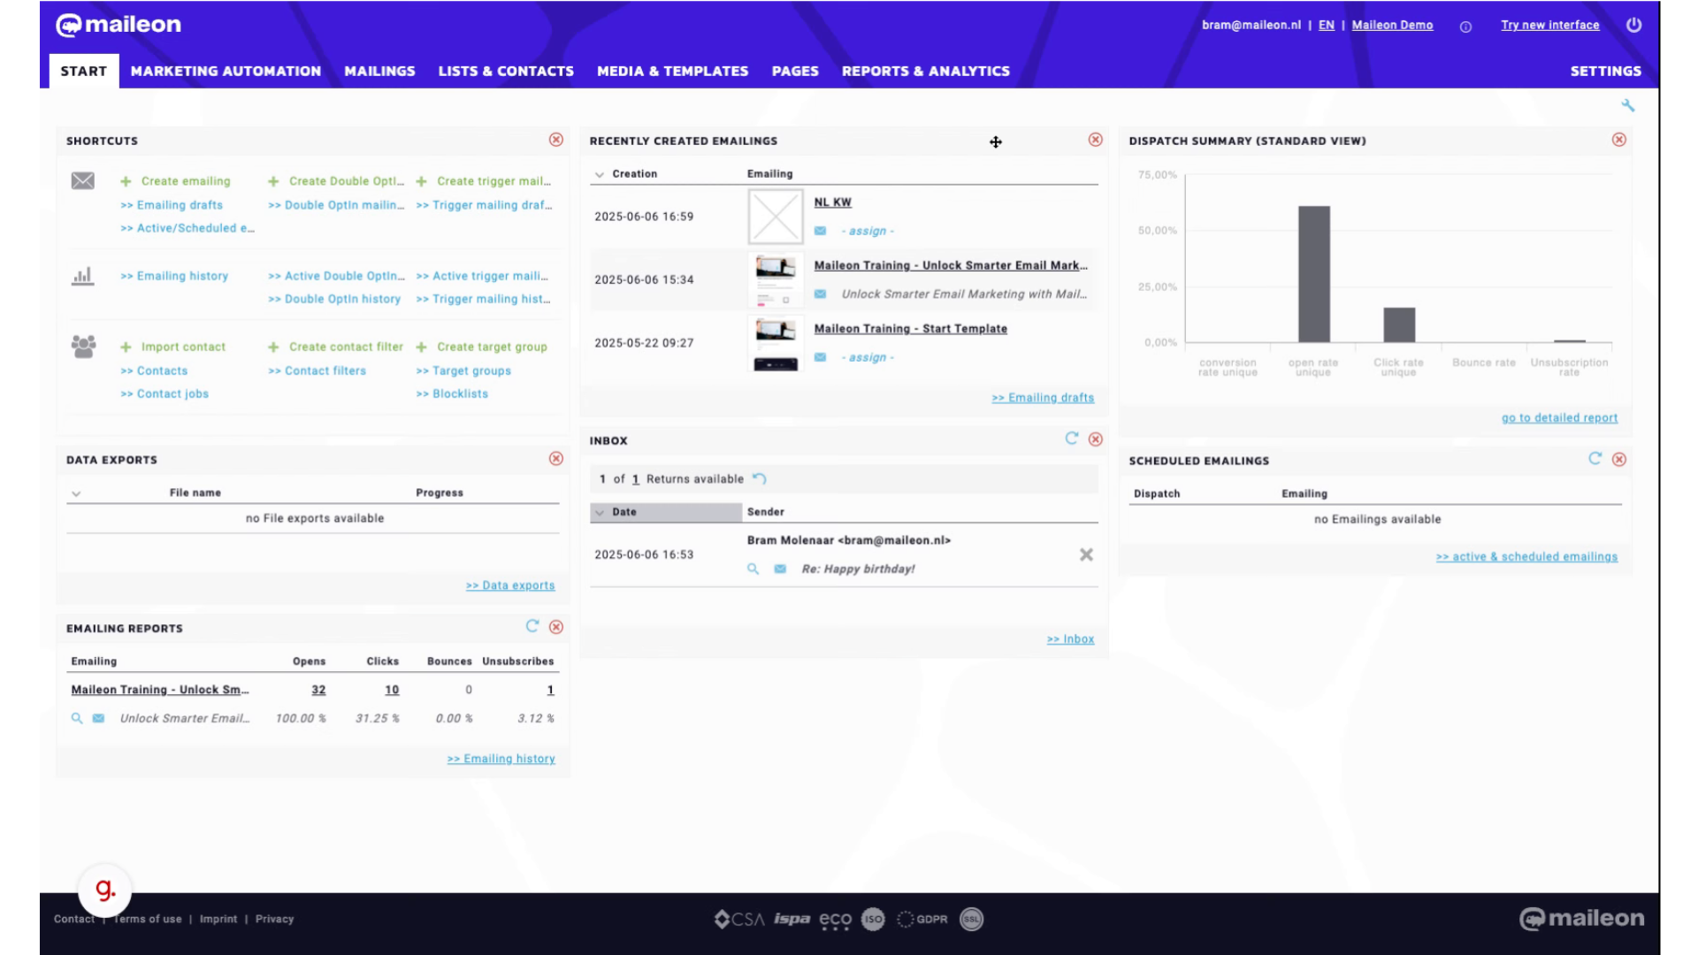Click the open rate unique bar
The image size is (1698, 955).
tap(1313, 274)
